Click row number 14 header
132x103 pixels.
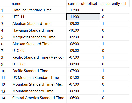(5, 98)
